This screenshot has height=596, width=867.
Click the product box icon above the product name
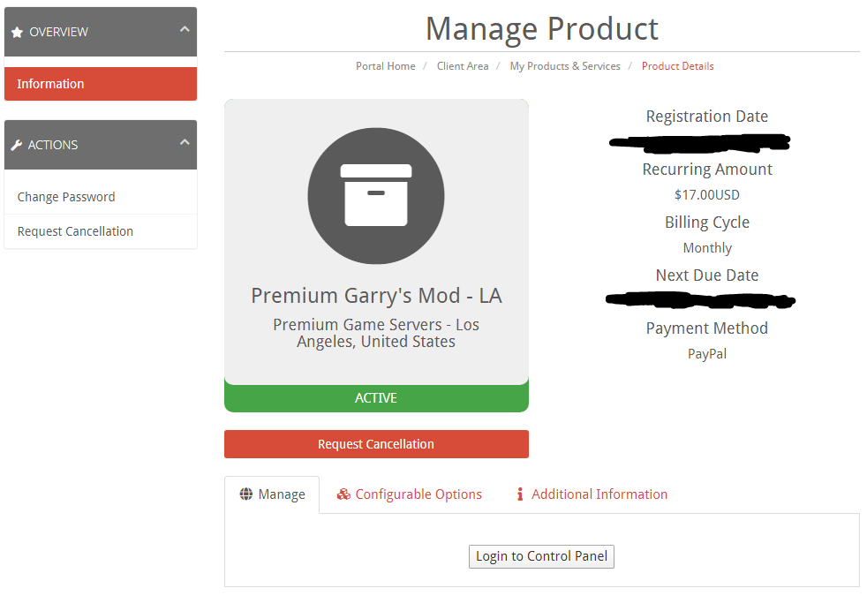376,195
